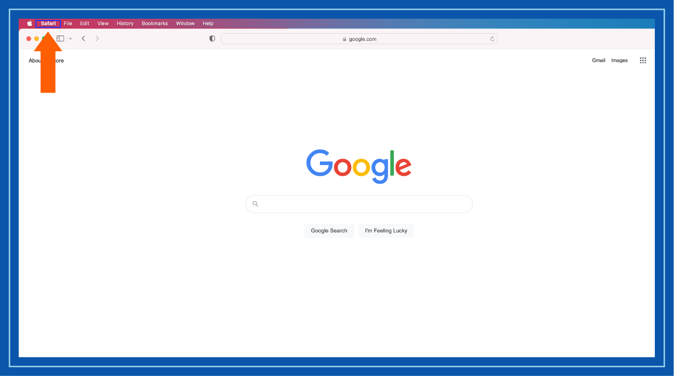Click the reload page icon in address bar

[492, 39]
